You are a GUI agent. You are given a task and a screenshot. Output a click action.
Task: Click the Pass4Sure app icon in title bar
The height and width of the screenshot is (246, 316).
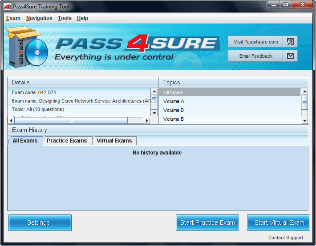7,7
